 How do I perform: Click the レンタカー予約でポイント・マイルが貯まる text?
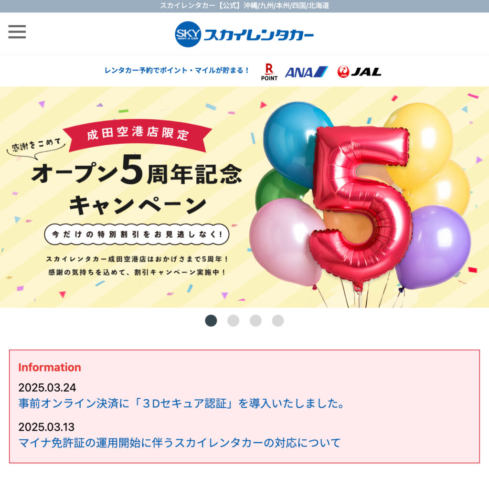(x=177, y=71)
